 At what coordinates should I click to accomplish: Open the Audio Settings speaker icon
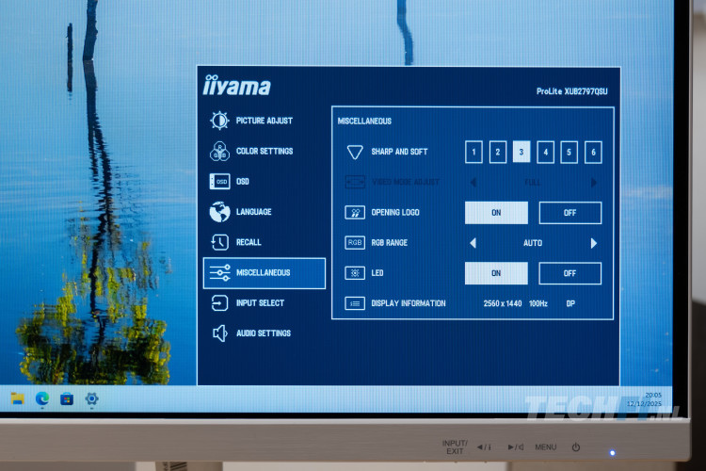pyautogui.click(x=219, y=333)
